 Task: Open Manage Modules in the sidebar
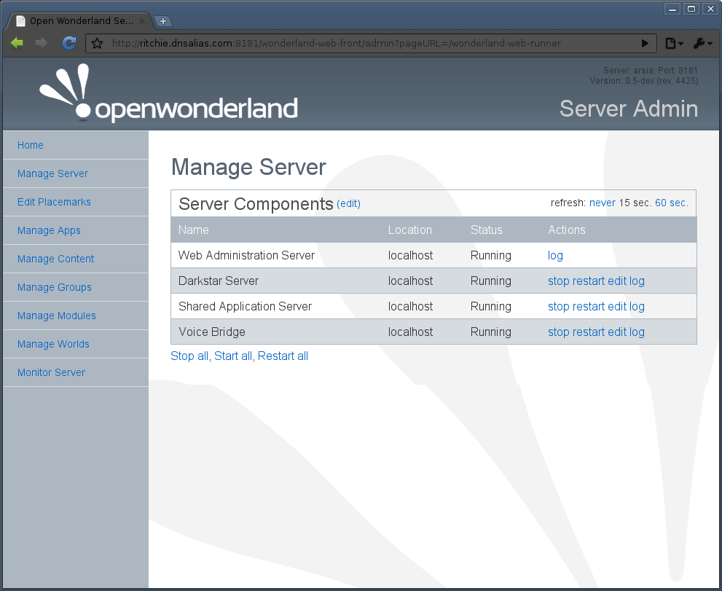pyautogui.click(x=57, y=316)
